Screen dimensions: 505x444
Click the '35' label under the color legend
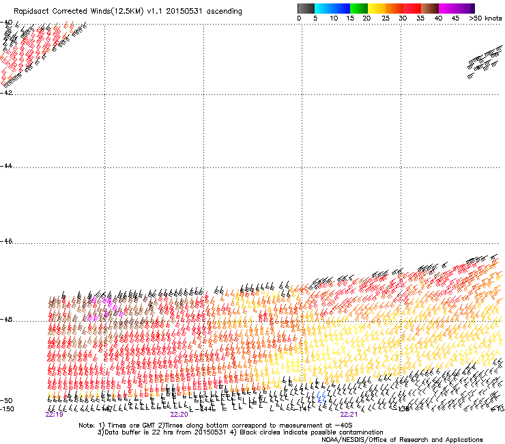420,18
